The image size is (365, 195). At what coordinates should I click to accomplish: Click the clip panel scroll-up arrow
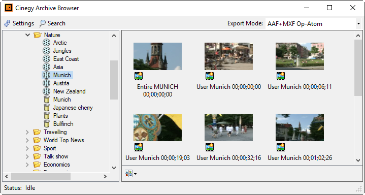tap(358, 36)
